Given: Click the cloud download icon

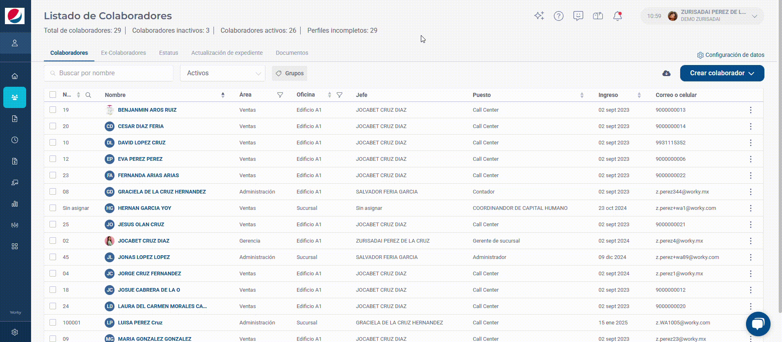Looking at the screenshot, I should coord(666,73).
